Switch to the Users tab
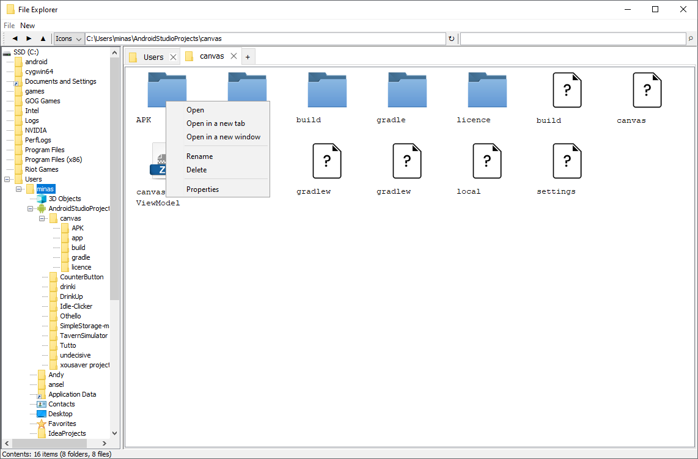 point(152,56)
